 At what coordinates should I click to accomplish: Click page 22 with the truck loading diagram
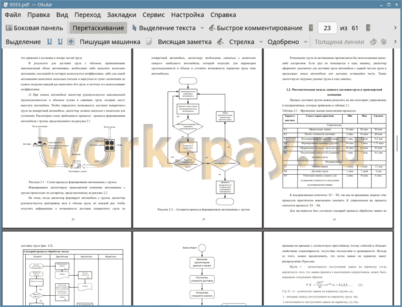pos(67,138)
